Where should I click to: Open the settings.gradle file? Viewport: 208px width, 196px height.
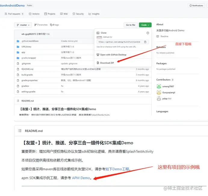point(28,92)
